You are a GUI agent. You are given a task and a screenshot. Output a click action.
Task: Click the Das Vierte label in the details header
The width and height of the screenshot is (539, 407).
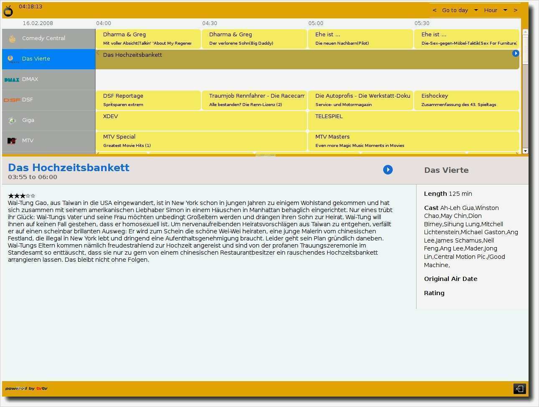pos(446,170)
